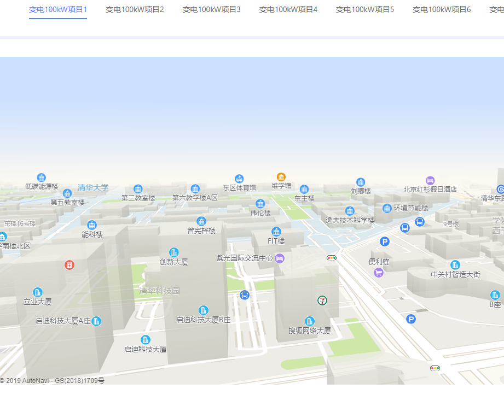This screenshot has height=401, width=504.
Task: Select the 第三教室楼 map marker
Action: (138, 189)
